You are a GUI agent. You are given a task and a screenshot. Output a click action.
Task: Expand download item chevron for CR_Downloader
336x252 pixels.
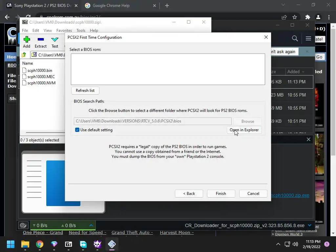tap(309, 225)
